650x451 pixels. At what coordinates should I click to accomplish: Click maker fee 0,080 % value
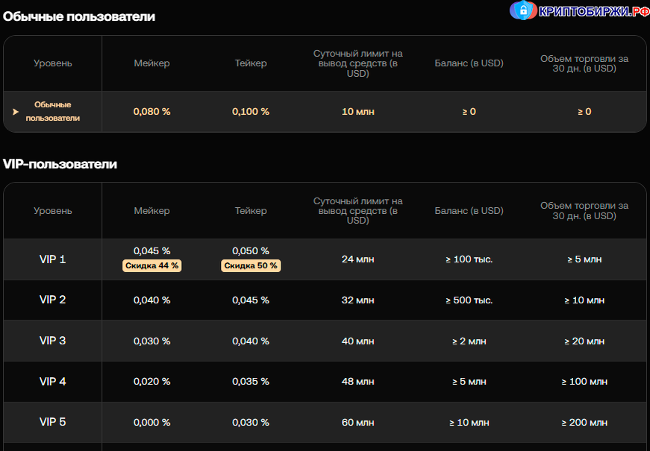[x=151, y=112]
